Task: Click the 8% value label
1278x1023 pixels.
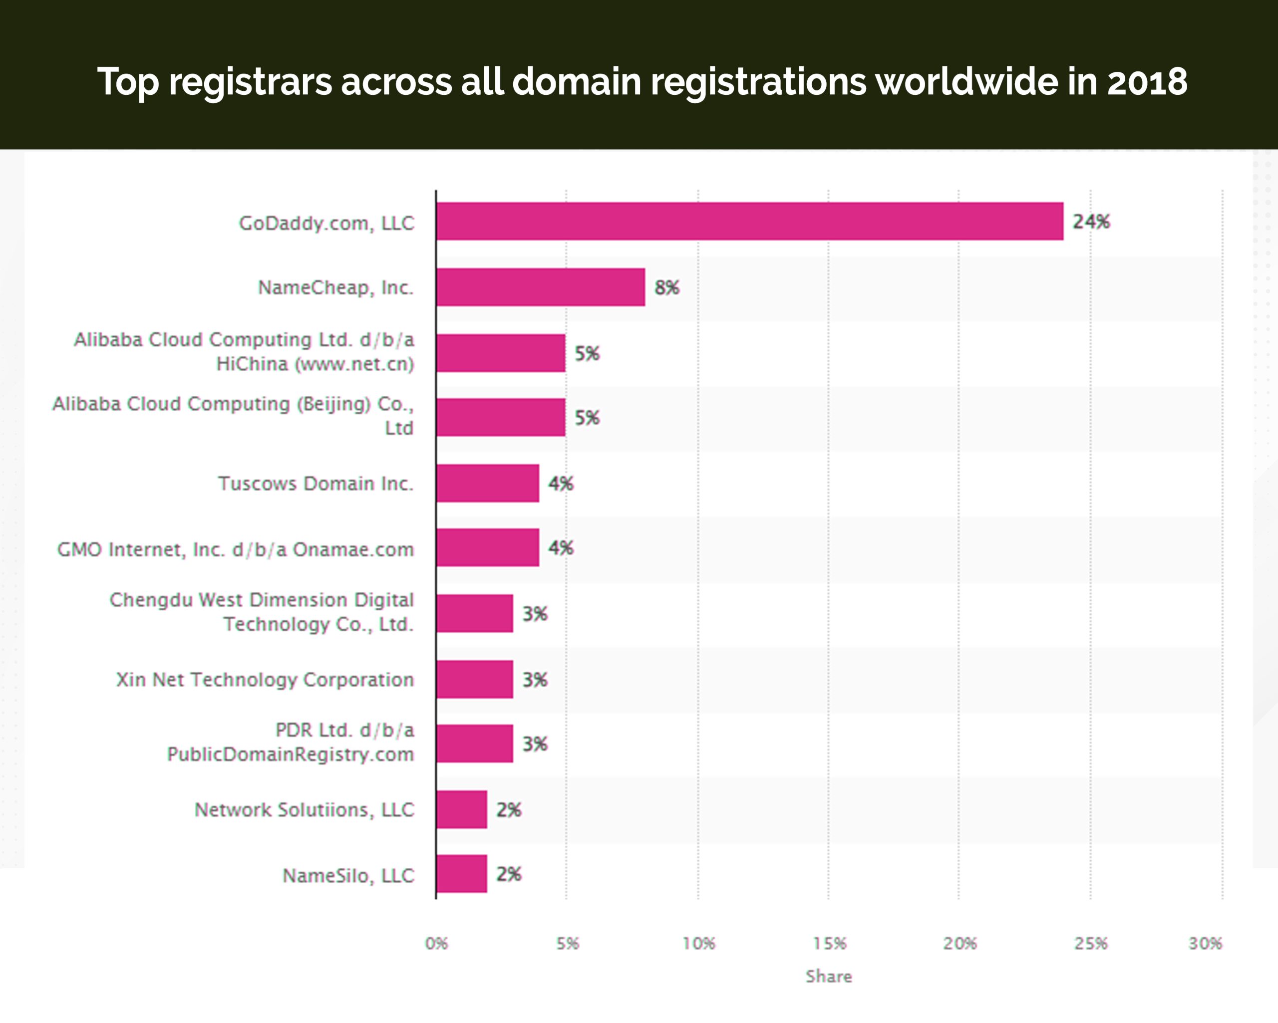Action: (x=667, y=287)
